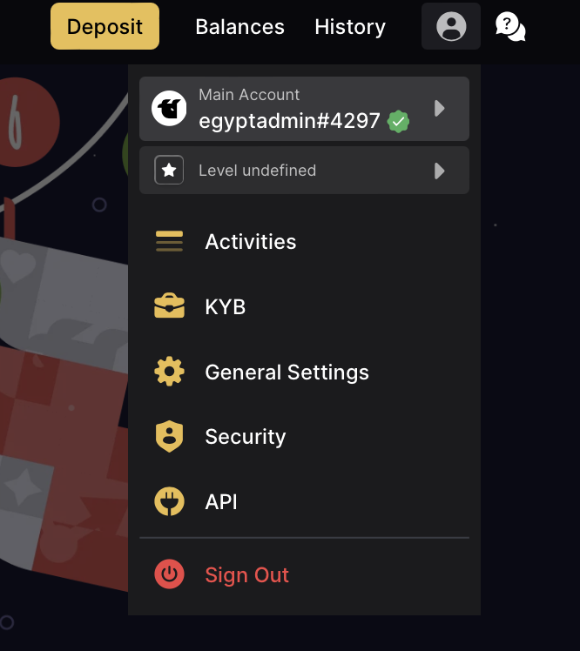Open General Settings menu entry
Image resolution: width=580 pixels, height=651 pixels.
pyautogui.click(x=304, y=372)
